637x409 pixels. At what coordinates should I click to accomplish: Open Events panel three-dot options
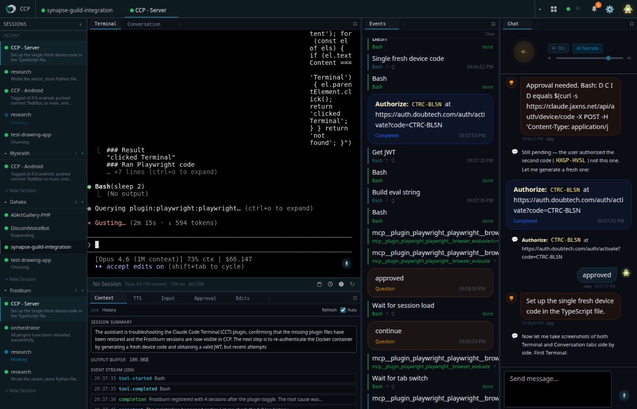(405, 24)
